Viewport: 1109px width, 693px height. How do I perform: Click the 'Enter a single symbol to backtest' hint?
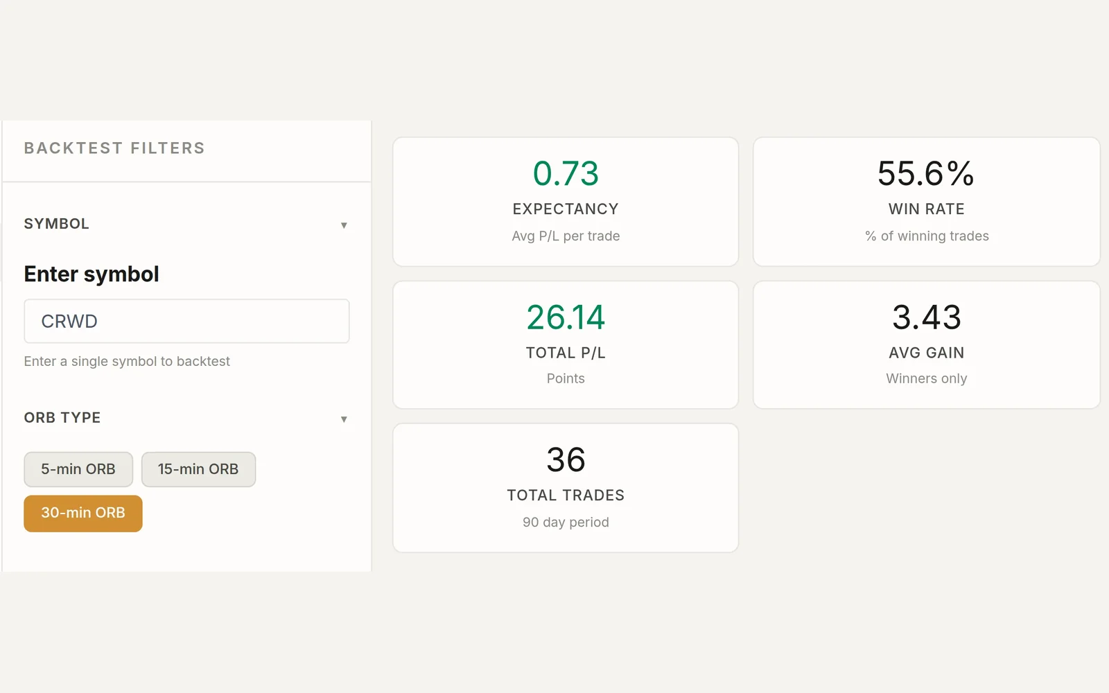(127, 361)
